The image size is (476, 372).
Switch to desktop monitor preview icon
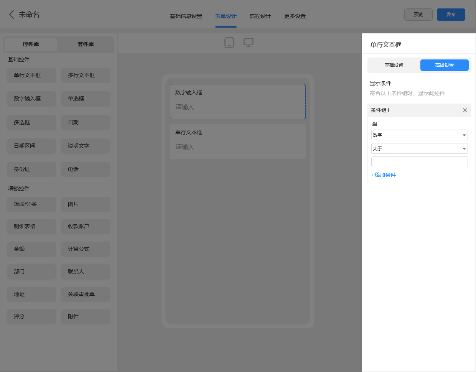[249, 43]
